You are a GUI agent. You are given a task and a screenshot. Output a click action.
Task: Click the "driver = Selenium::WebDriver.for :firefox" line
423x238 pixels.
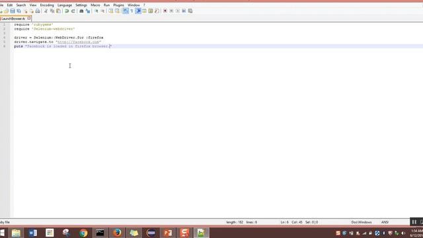pyautogui.click(x=59, y=38)
